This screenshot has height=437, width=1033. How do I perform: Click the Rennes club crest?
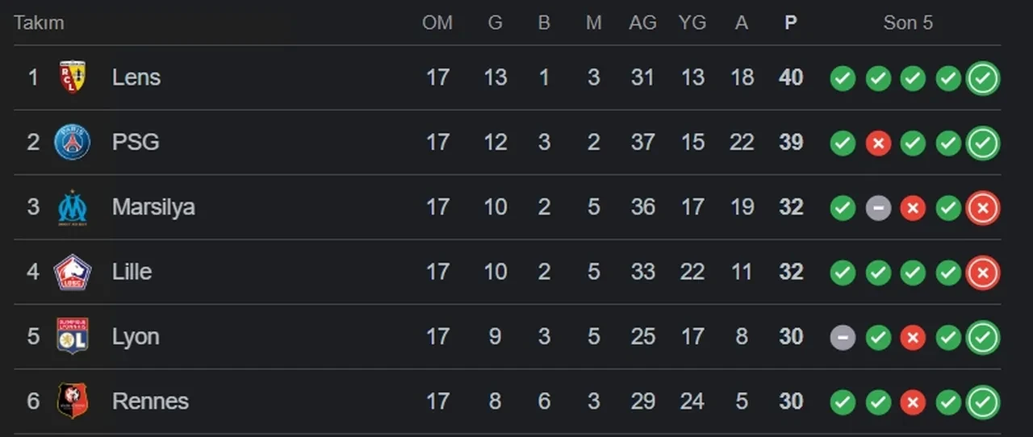coord(72,401)
